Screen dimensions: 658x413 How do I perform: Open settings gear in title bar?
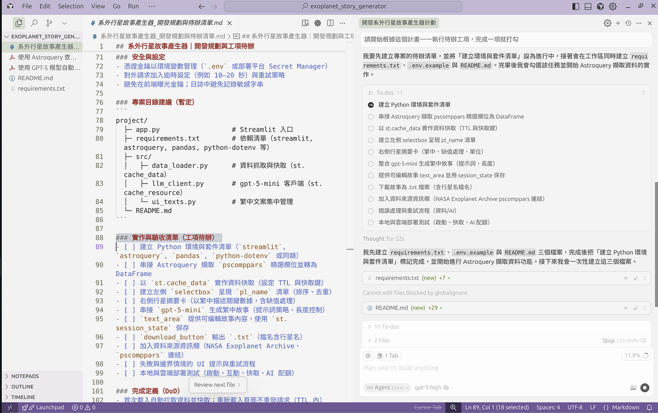(613, 6)
